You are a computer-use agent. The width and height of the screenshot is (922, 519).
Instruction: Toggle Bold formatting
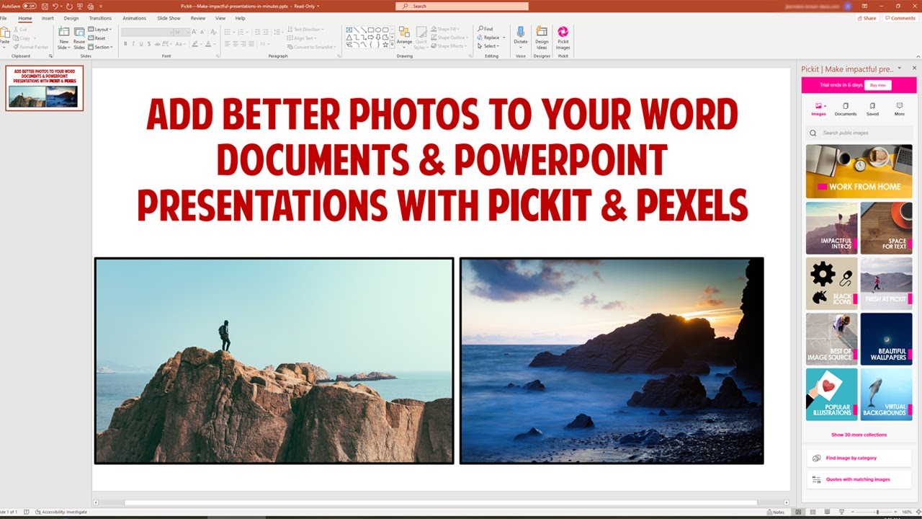point(125,43)
